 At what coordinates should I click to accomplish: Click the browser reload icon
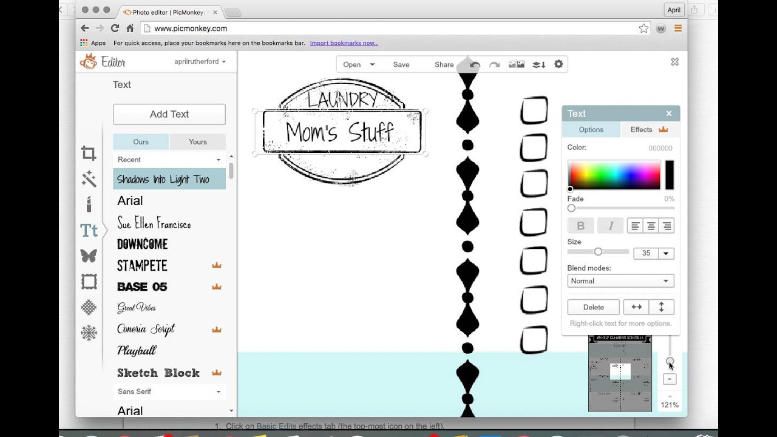(115, 28)
